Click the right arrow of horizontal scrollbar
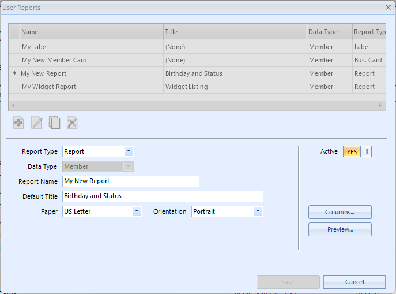This screenshot has height=294, width=396. pos(380,106)
